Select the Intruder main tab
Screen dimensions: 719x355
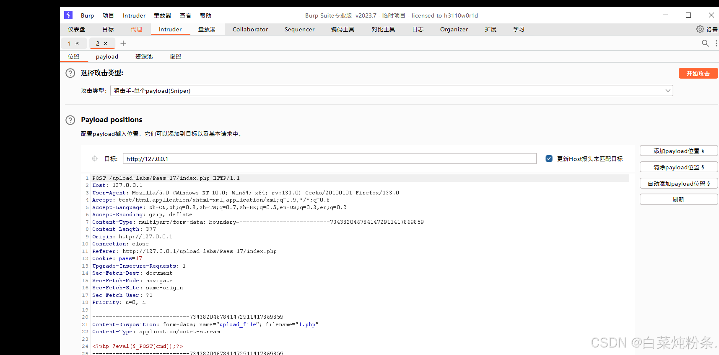(170, 29)
